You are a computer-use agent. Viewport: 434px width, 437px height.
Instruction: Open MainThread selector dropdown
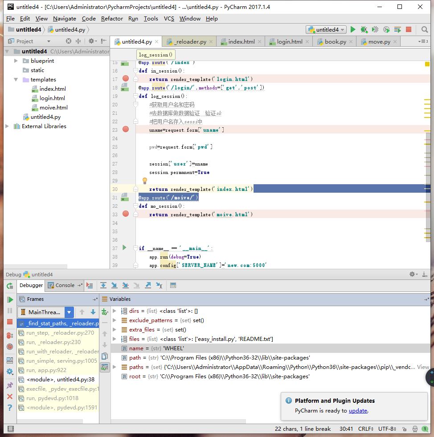pos(69,312)
